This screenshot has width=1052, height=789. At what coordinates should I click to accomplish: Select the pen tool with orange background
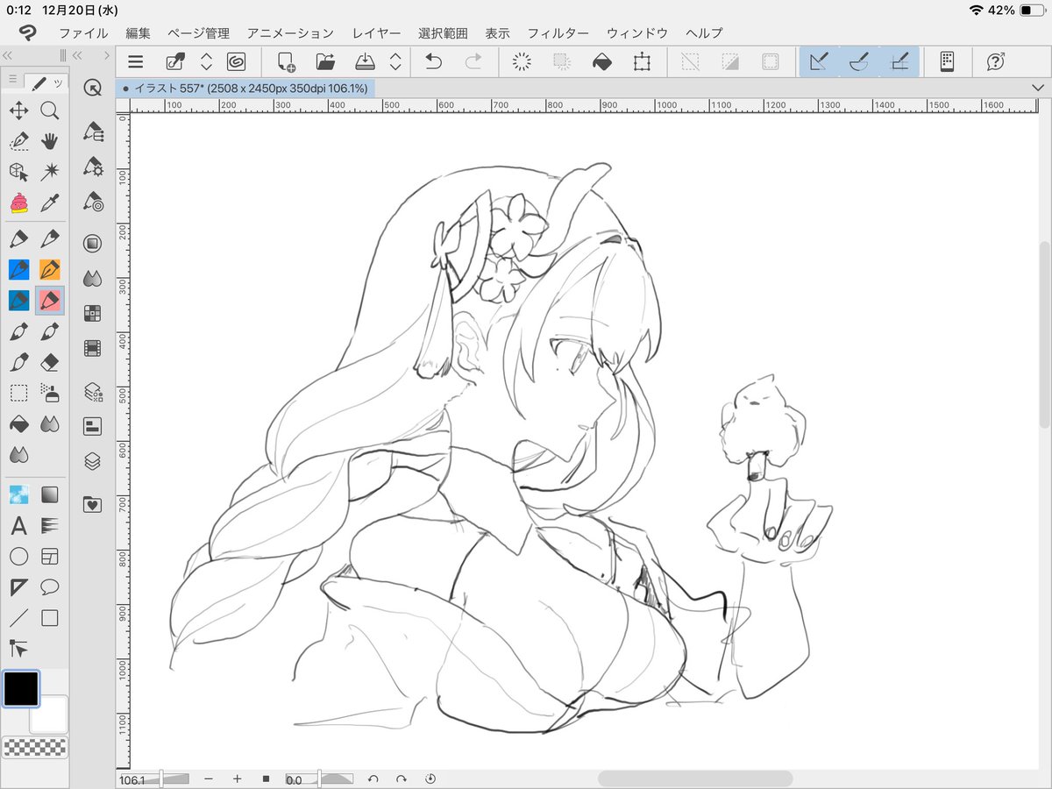50,269
